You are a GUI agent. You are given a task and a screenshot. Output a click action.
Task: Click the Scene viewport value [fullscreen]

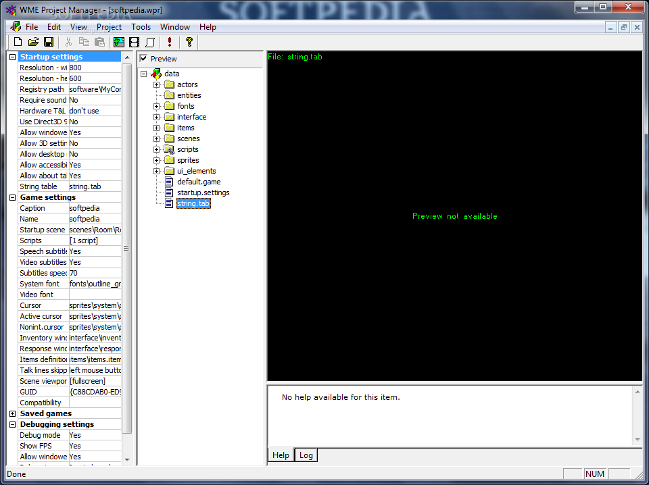(x=95, y=381)
